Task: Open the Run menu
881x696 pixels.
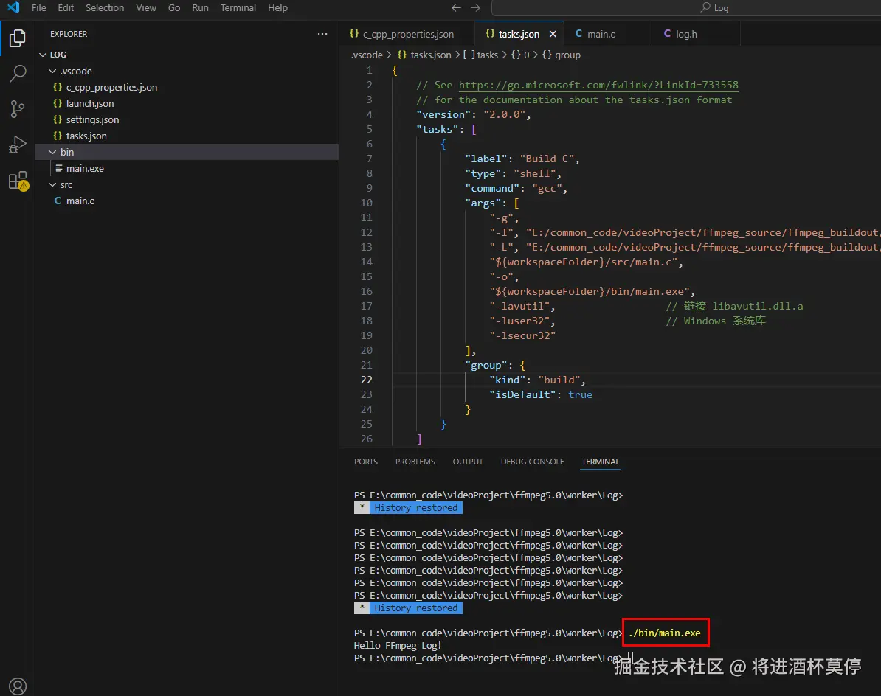Action: 200,8
